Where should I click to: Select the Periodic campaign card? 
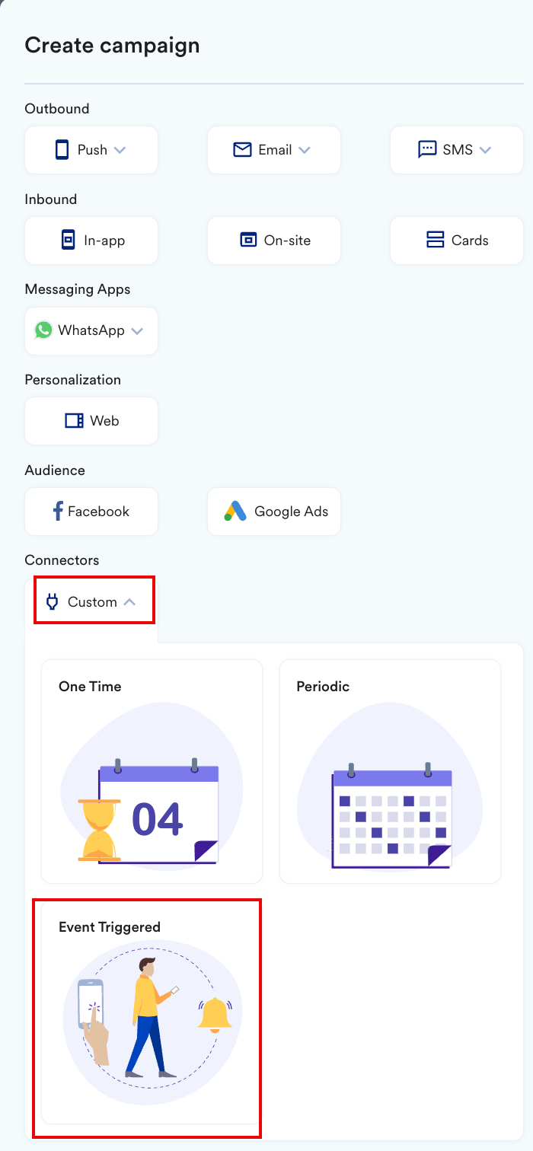point(390,771)
